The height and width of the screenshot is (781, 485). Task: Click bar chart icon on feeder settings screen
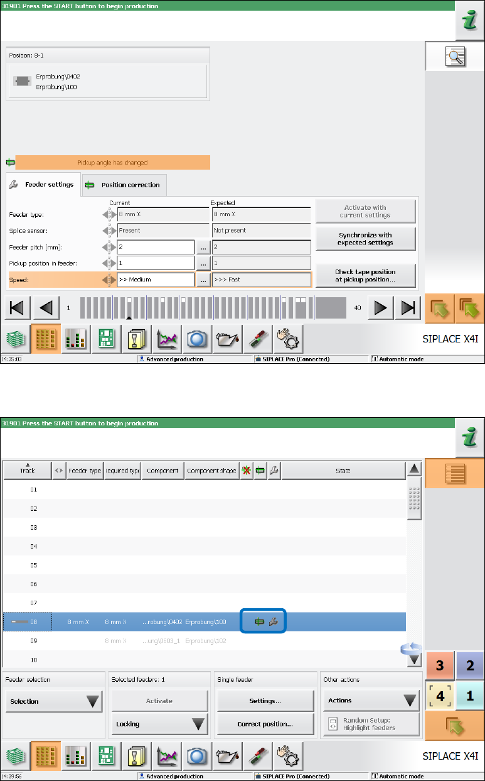coord(76,341)
